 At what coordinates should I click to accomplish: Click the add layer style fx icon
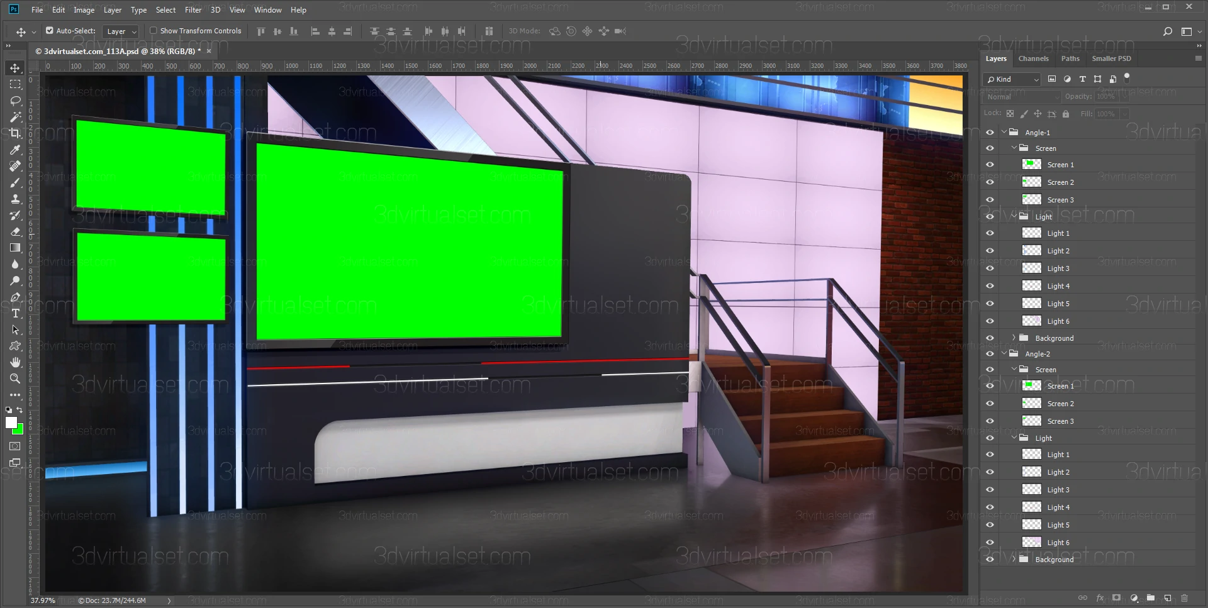pyautogui.click(x=1100, y=598)
